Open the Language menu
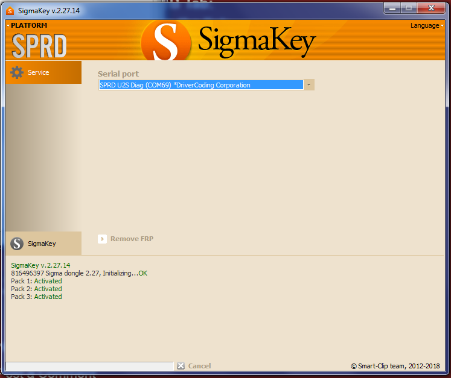451x378 pixels. (x=427, y=25)
